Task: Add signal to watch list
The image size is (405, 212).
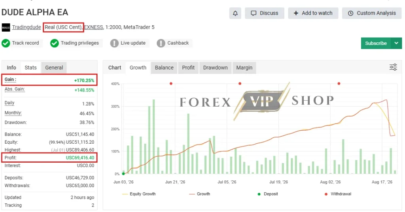Action: [x=313, y=13]
